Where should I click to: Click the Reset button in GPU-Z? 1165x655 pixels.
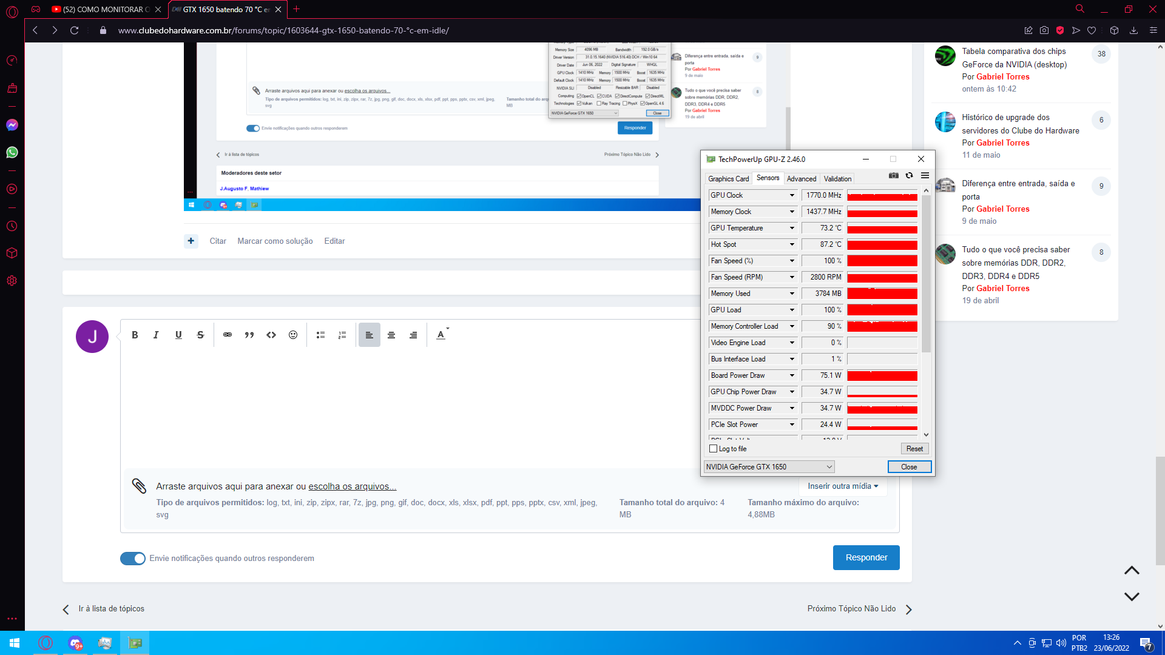click(x=914, y=449)
